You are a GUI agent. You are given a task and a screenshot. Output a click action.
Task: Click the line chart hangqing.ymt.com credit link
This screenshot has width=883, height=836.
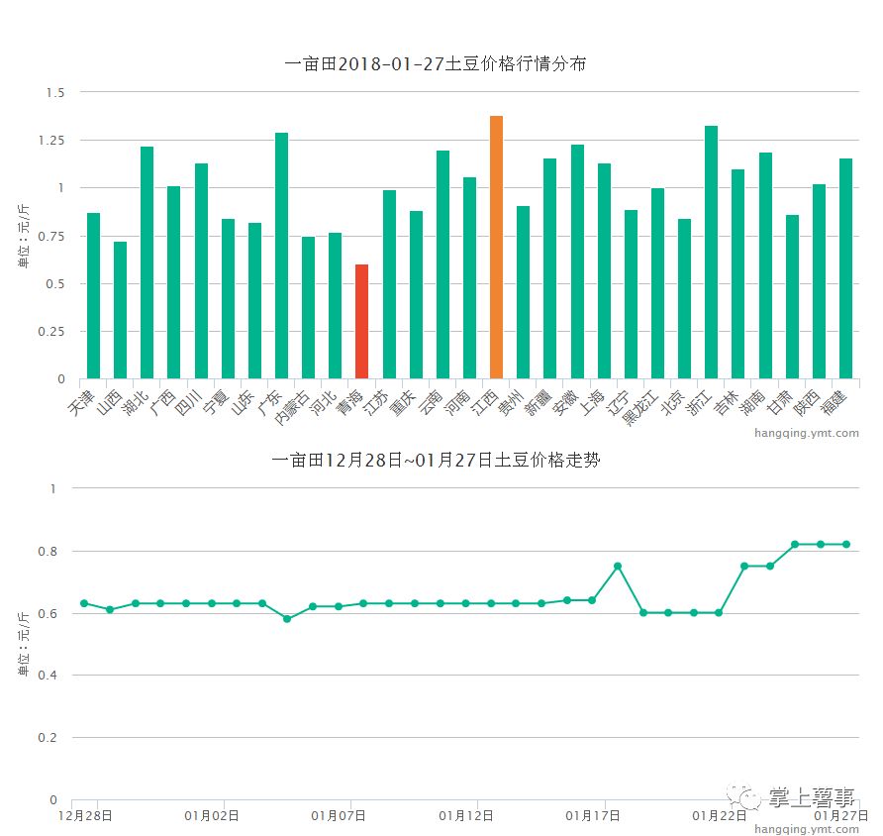tap(807, 829)
